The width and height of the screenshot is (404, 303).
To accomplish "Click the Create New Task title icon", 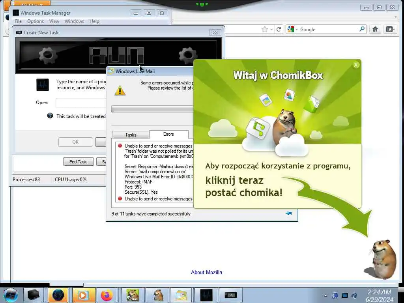I will click(x=19, y=32).
